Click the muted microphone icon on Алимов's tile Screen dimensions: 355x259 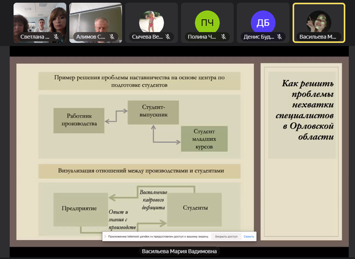coord(112,37)
